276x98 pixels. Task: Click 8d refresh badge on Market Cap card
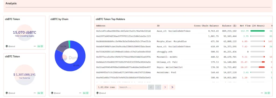[x=40, y=93]
